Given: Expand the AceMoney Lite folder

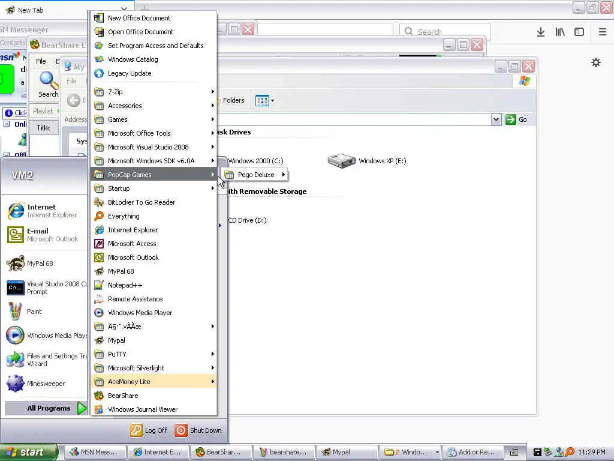Looking at the screenshot, I should (153, 382).
